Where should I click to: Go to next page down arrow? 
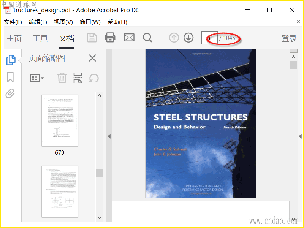coord(188,38)
